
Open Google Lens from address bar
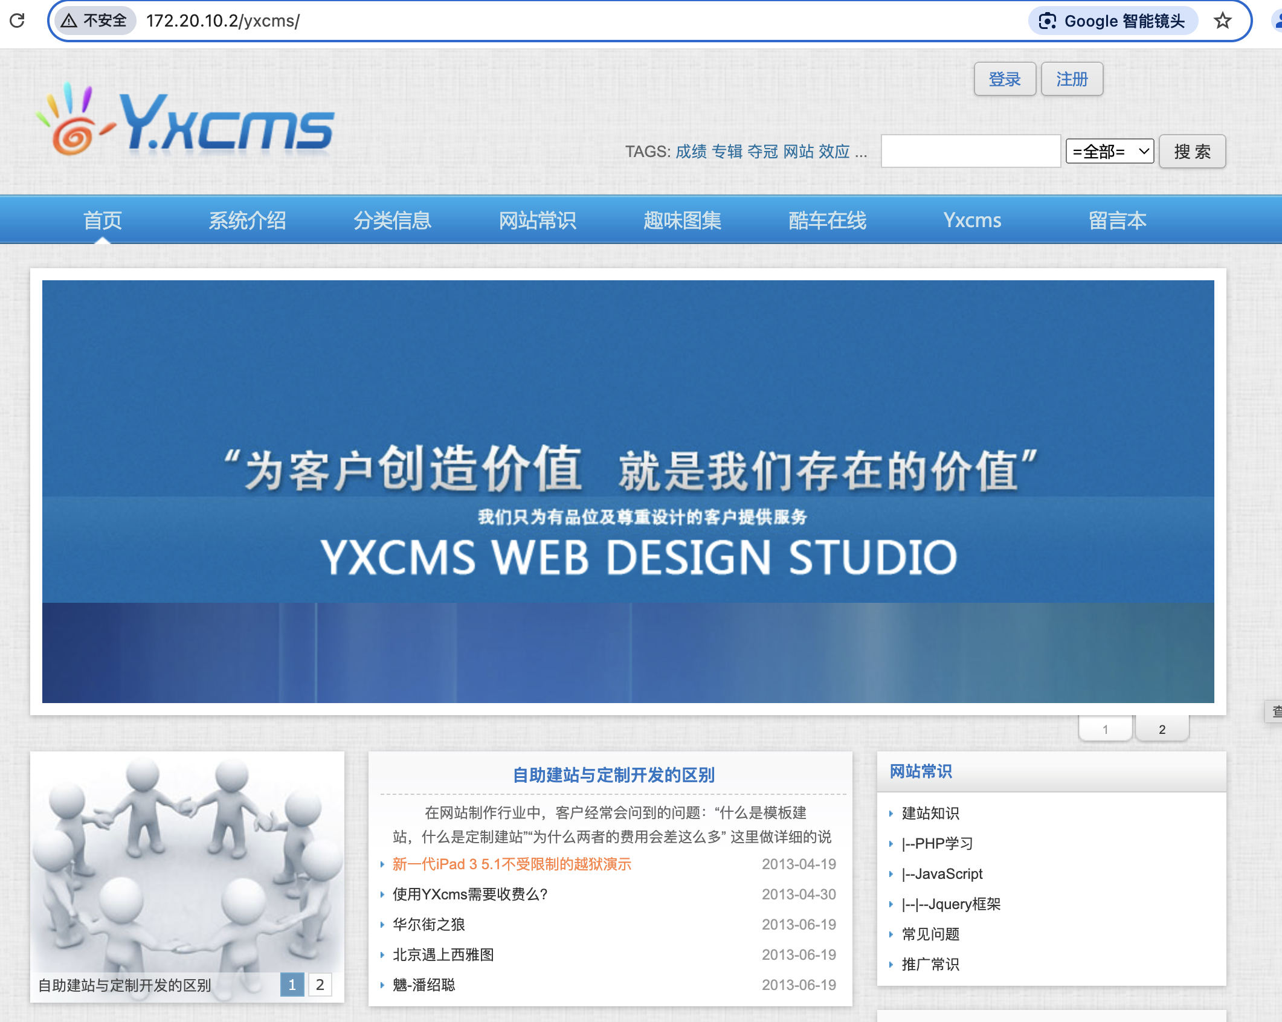[1112, 21]
